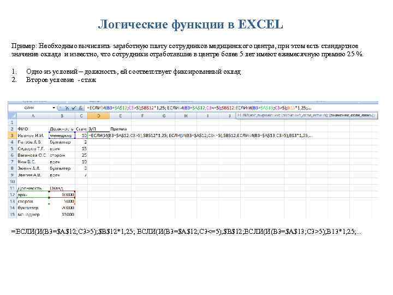Select row 1 header

pos(12,122)
